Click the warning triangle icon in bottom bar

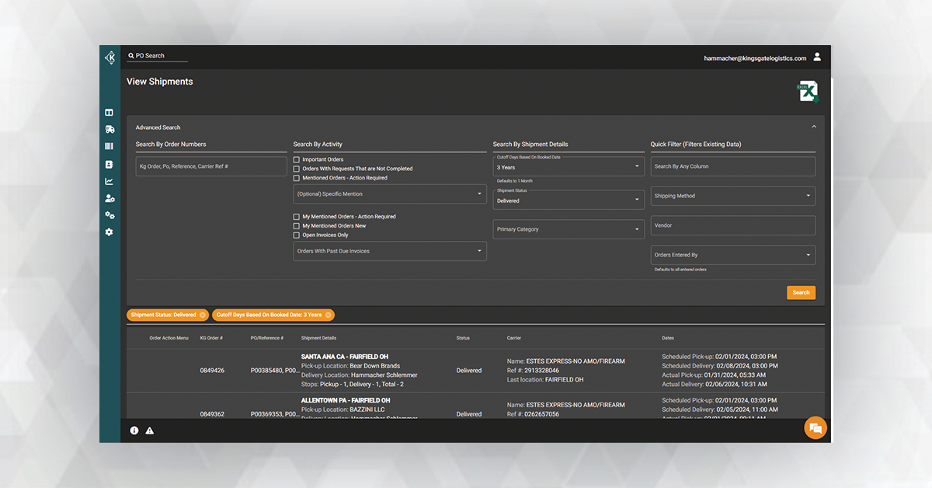coord(150,430)
